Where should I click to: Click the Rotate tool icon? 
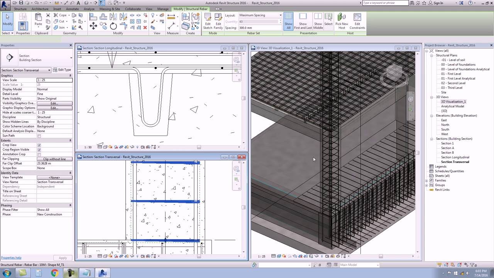pyautogui.click(x=113, y=26)
